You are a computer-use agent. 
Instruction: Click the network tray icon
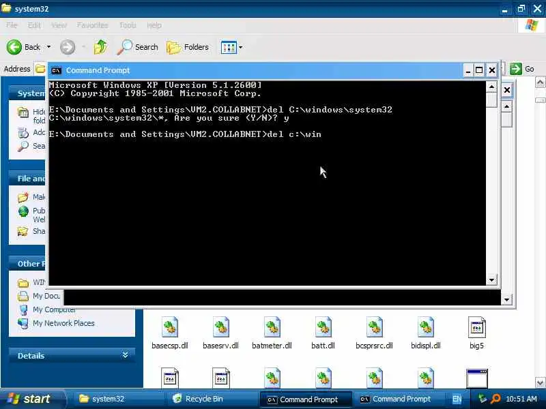pos(483,399)
